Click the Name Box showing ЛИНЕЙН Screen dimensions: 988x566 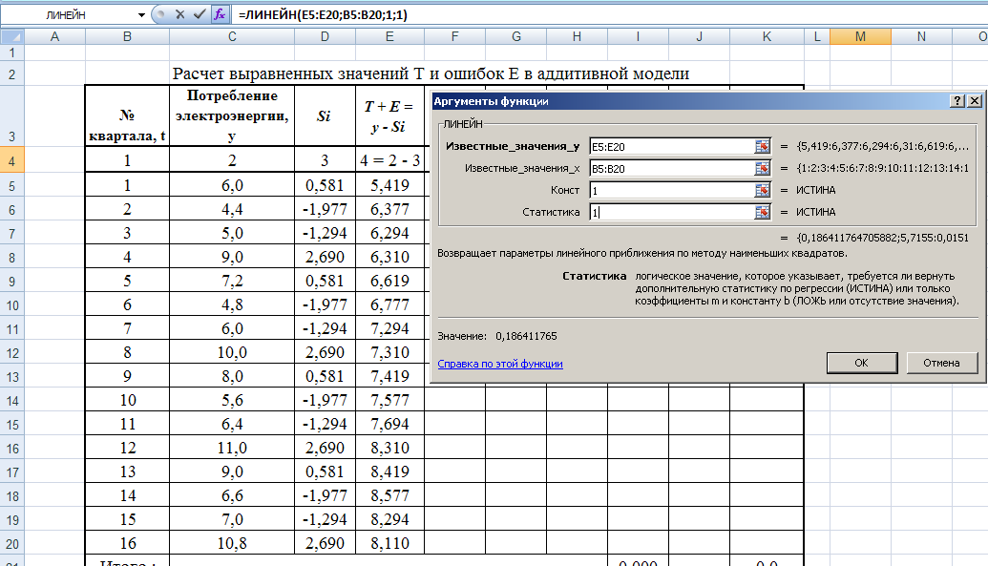pos(68,14)
